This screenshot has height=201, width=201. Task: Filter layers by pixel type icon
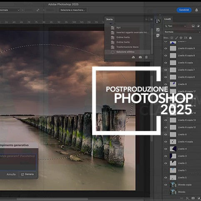pyautogui.click(x=193, y=26)
